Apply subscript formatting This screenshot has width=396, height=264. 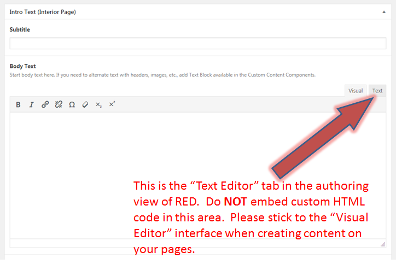[x=98, y=104]
